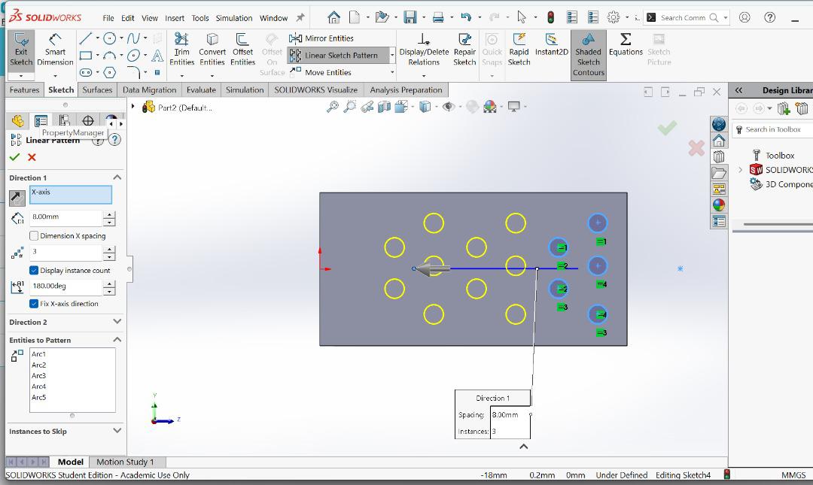Open the Tools menu

(x=200, y=18)
